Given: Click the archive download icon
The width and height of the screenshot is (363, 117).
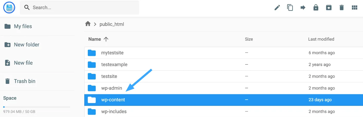Looking at the screenshot, I should (329, 8).
